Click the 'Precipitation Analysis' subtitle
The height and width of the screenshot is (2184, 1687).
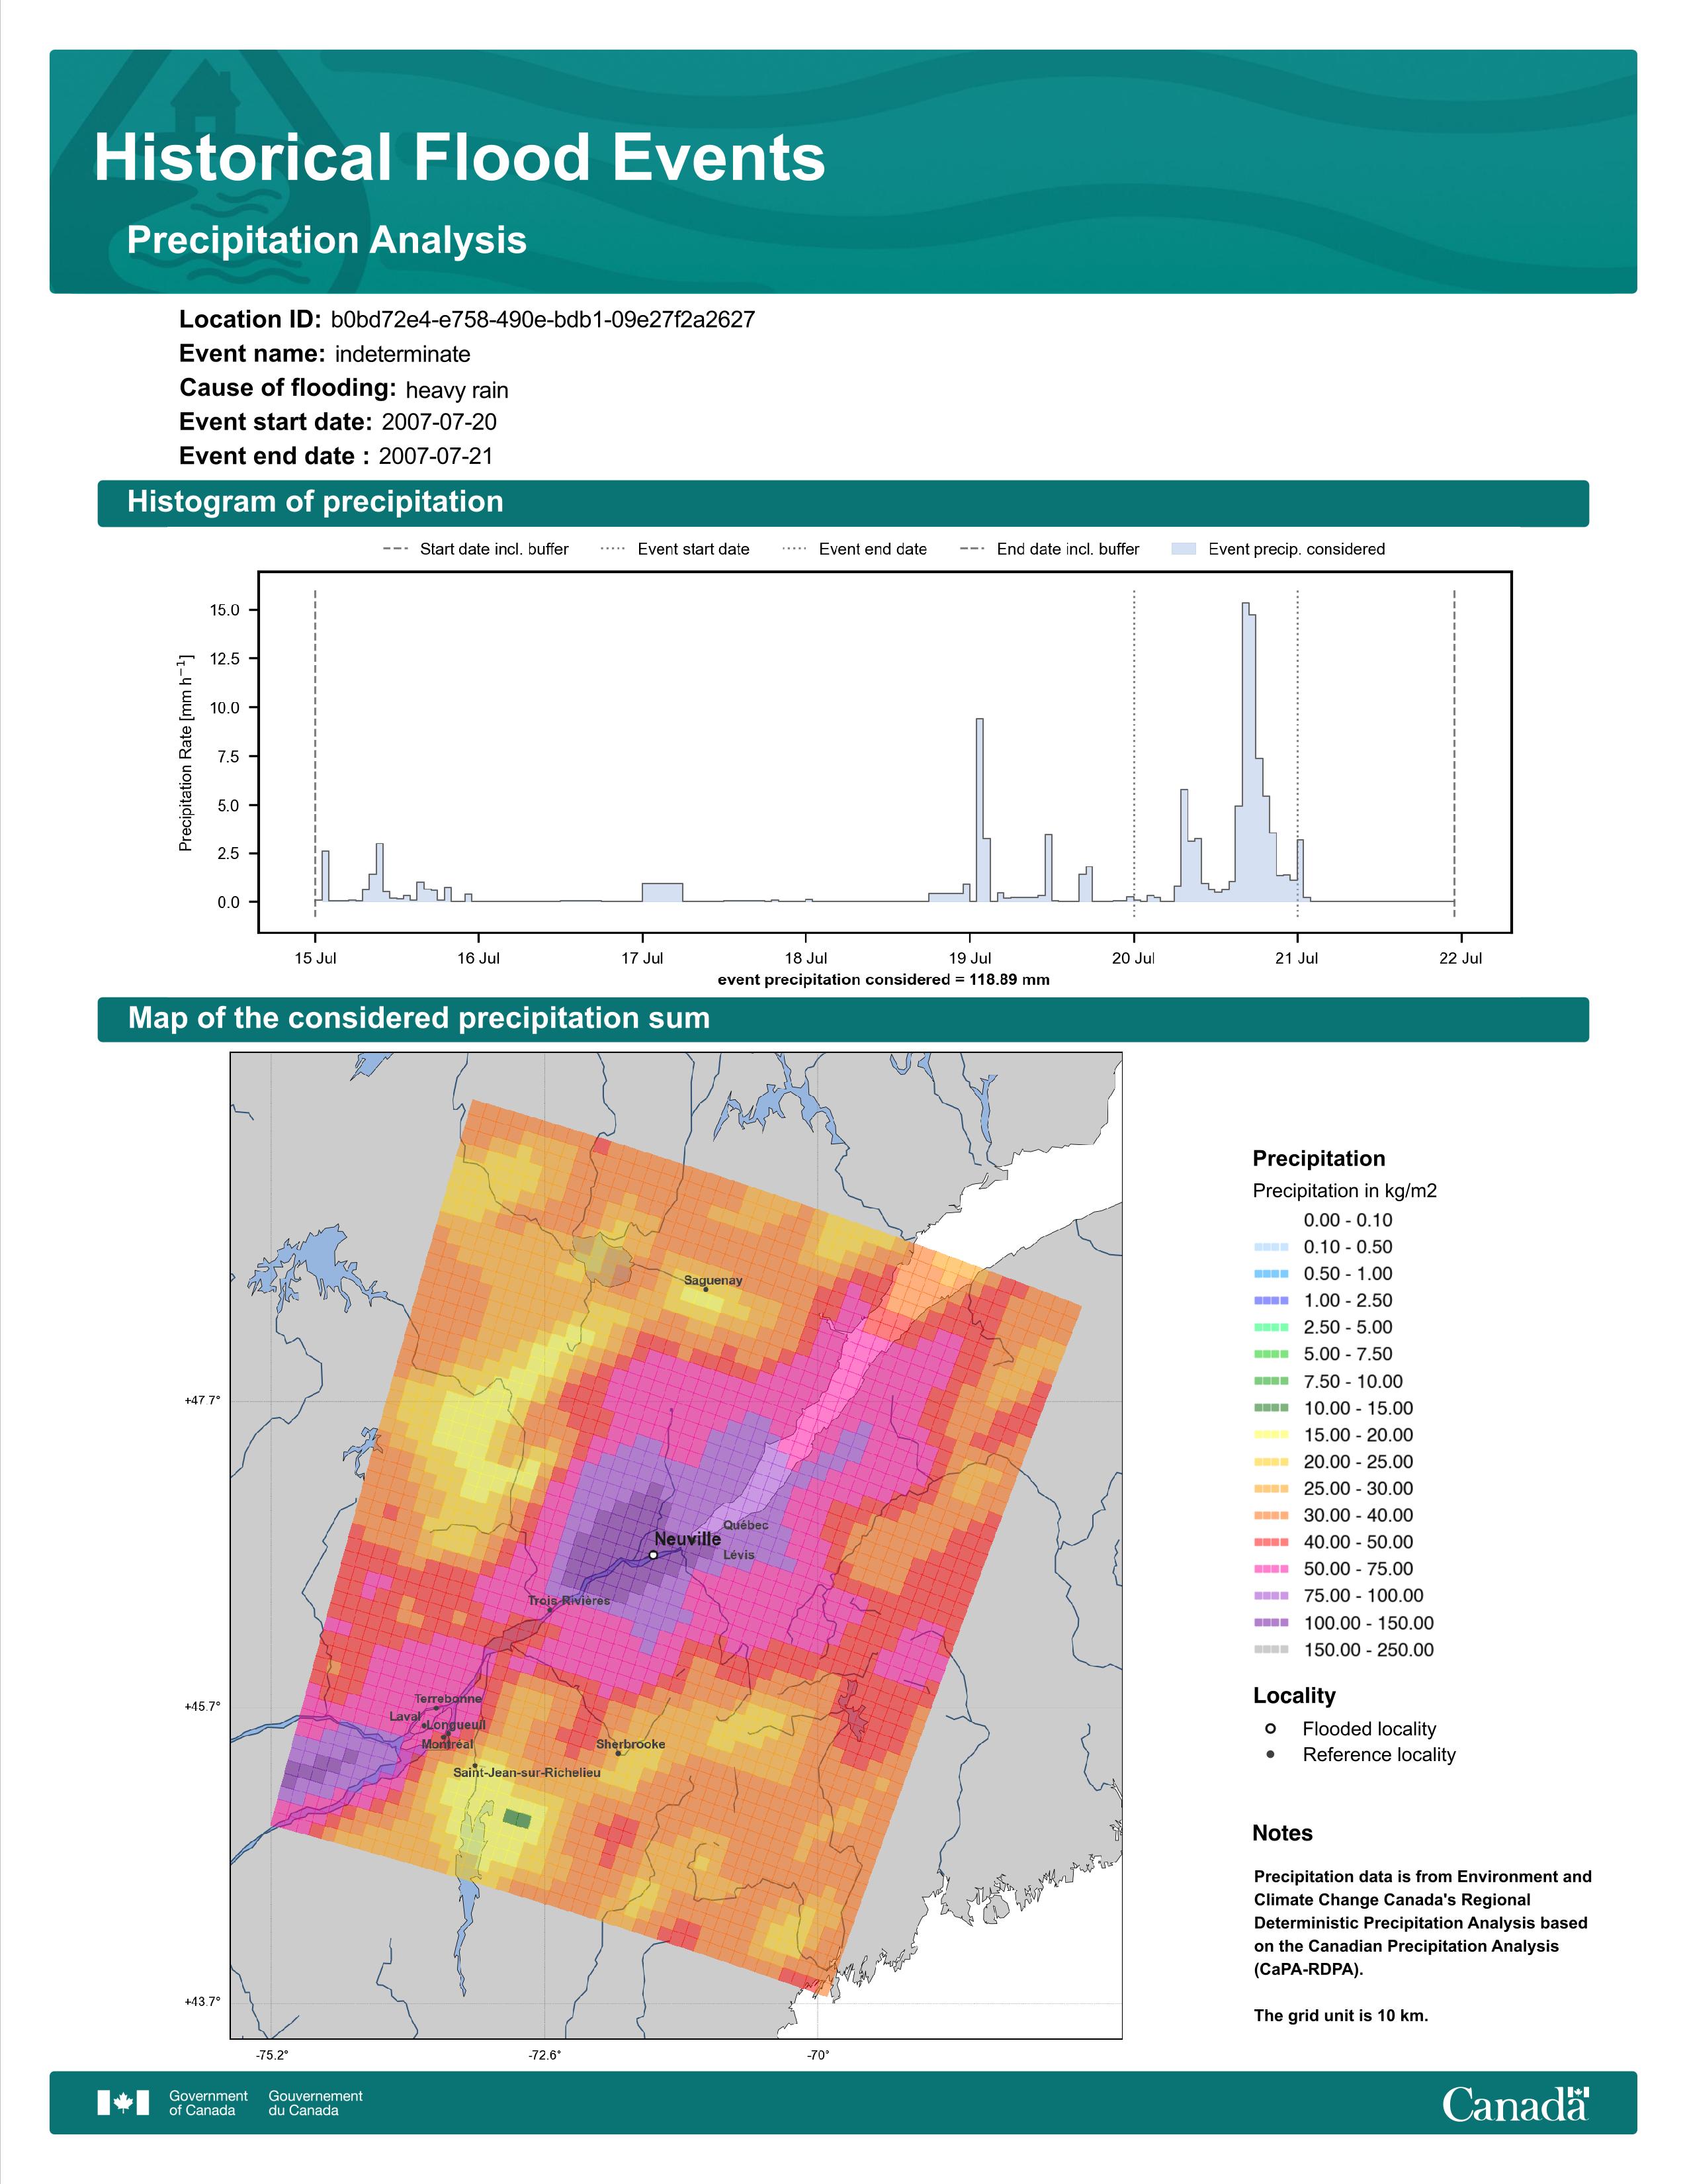pyautogui.click(x=327, y=241)
